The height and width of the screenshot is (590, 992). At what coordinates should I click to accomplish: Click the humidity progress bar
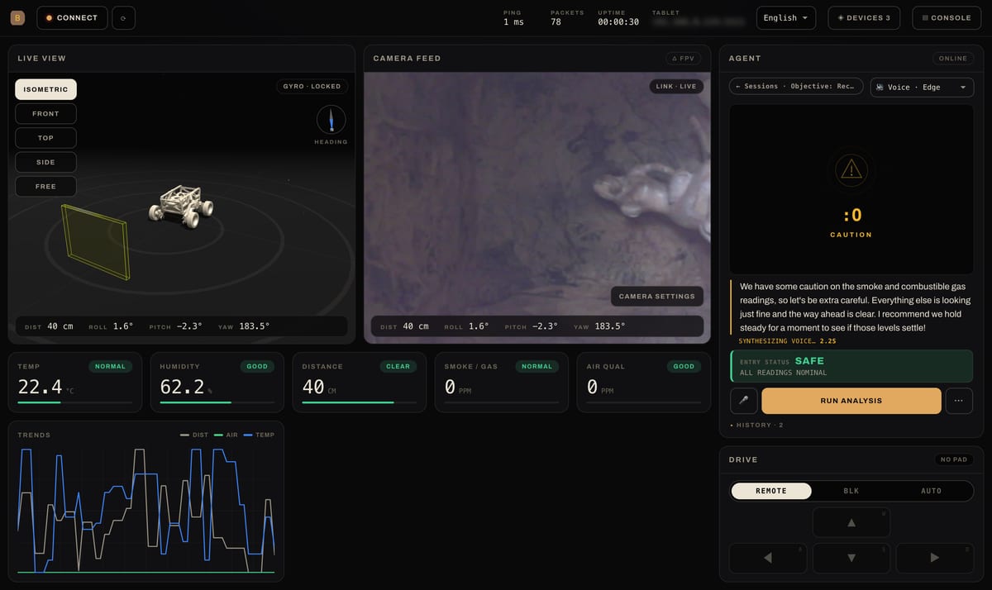click(217, 402)
